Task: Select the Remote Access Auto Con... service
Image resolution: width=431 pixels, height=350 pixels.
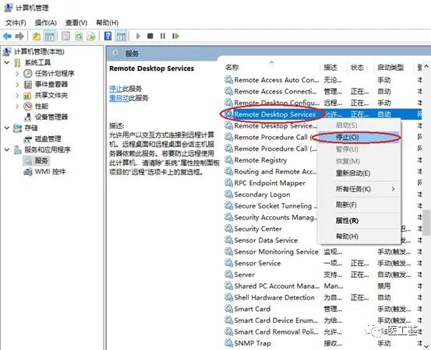Action: 277,80
